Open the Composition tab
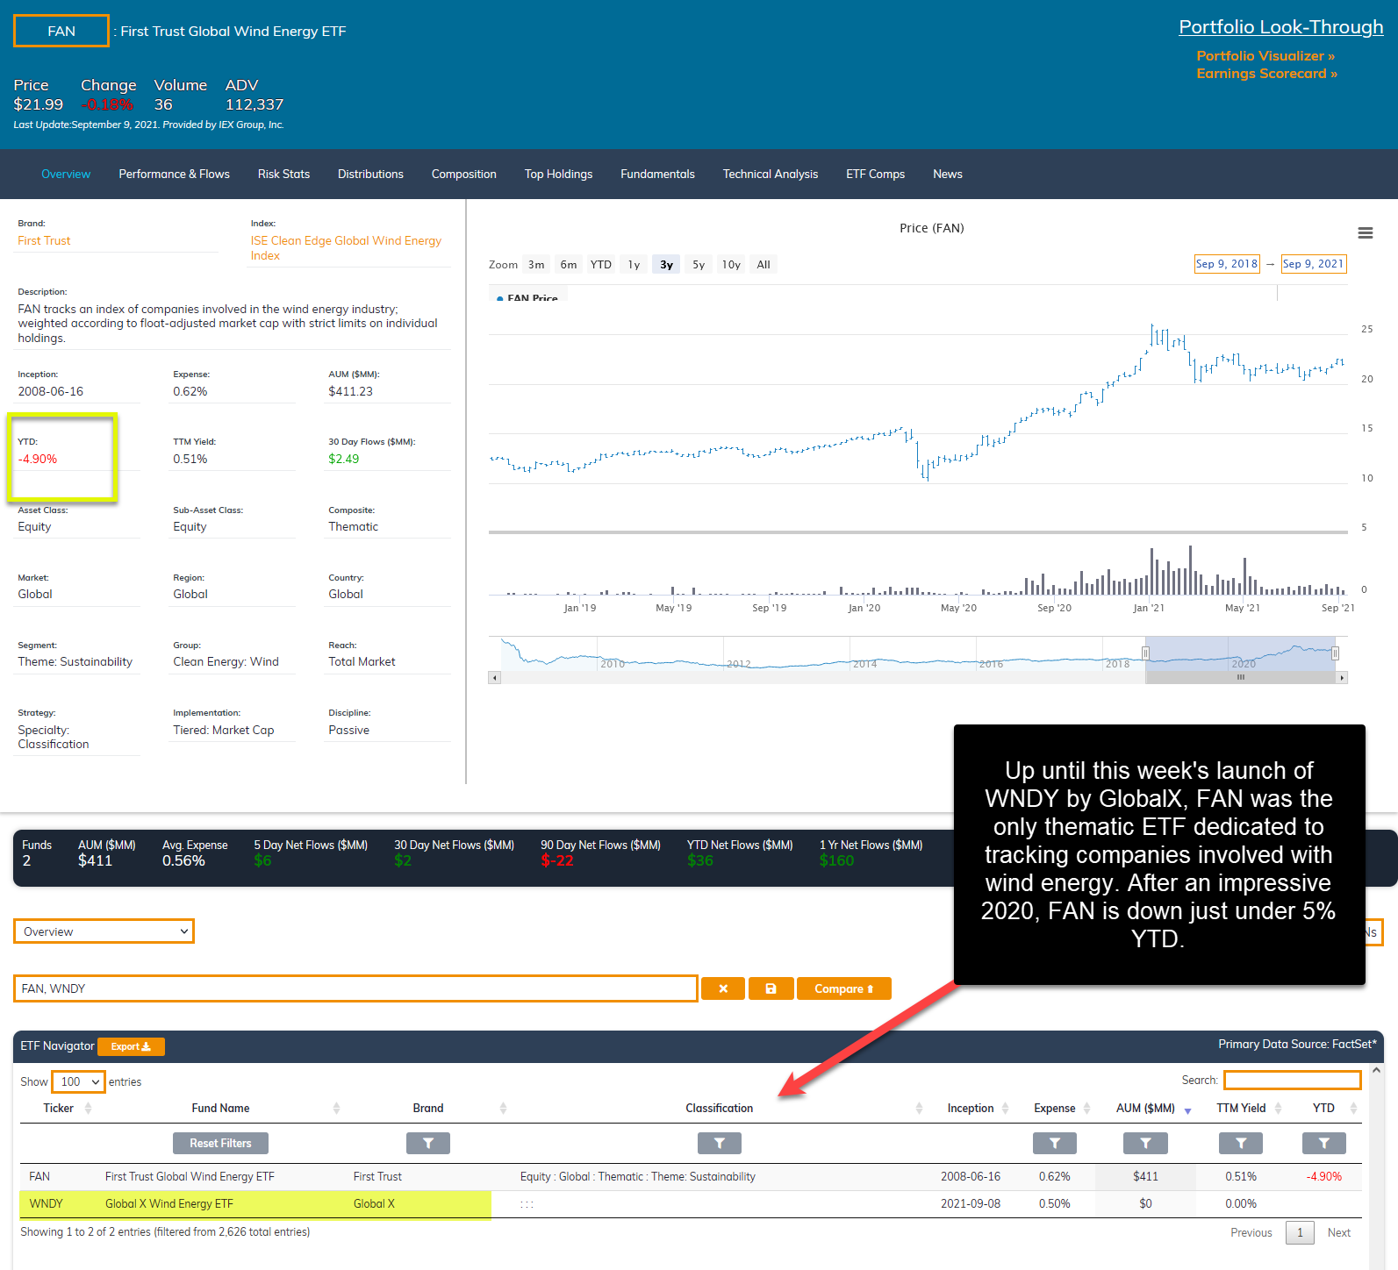Viewport: 1398px width, 1270px height. pos(463,174)
